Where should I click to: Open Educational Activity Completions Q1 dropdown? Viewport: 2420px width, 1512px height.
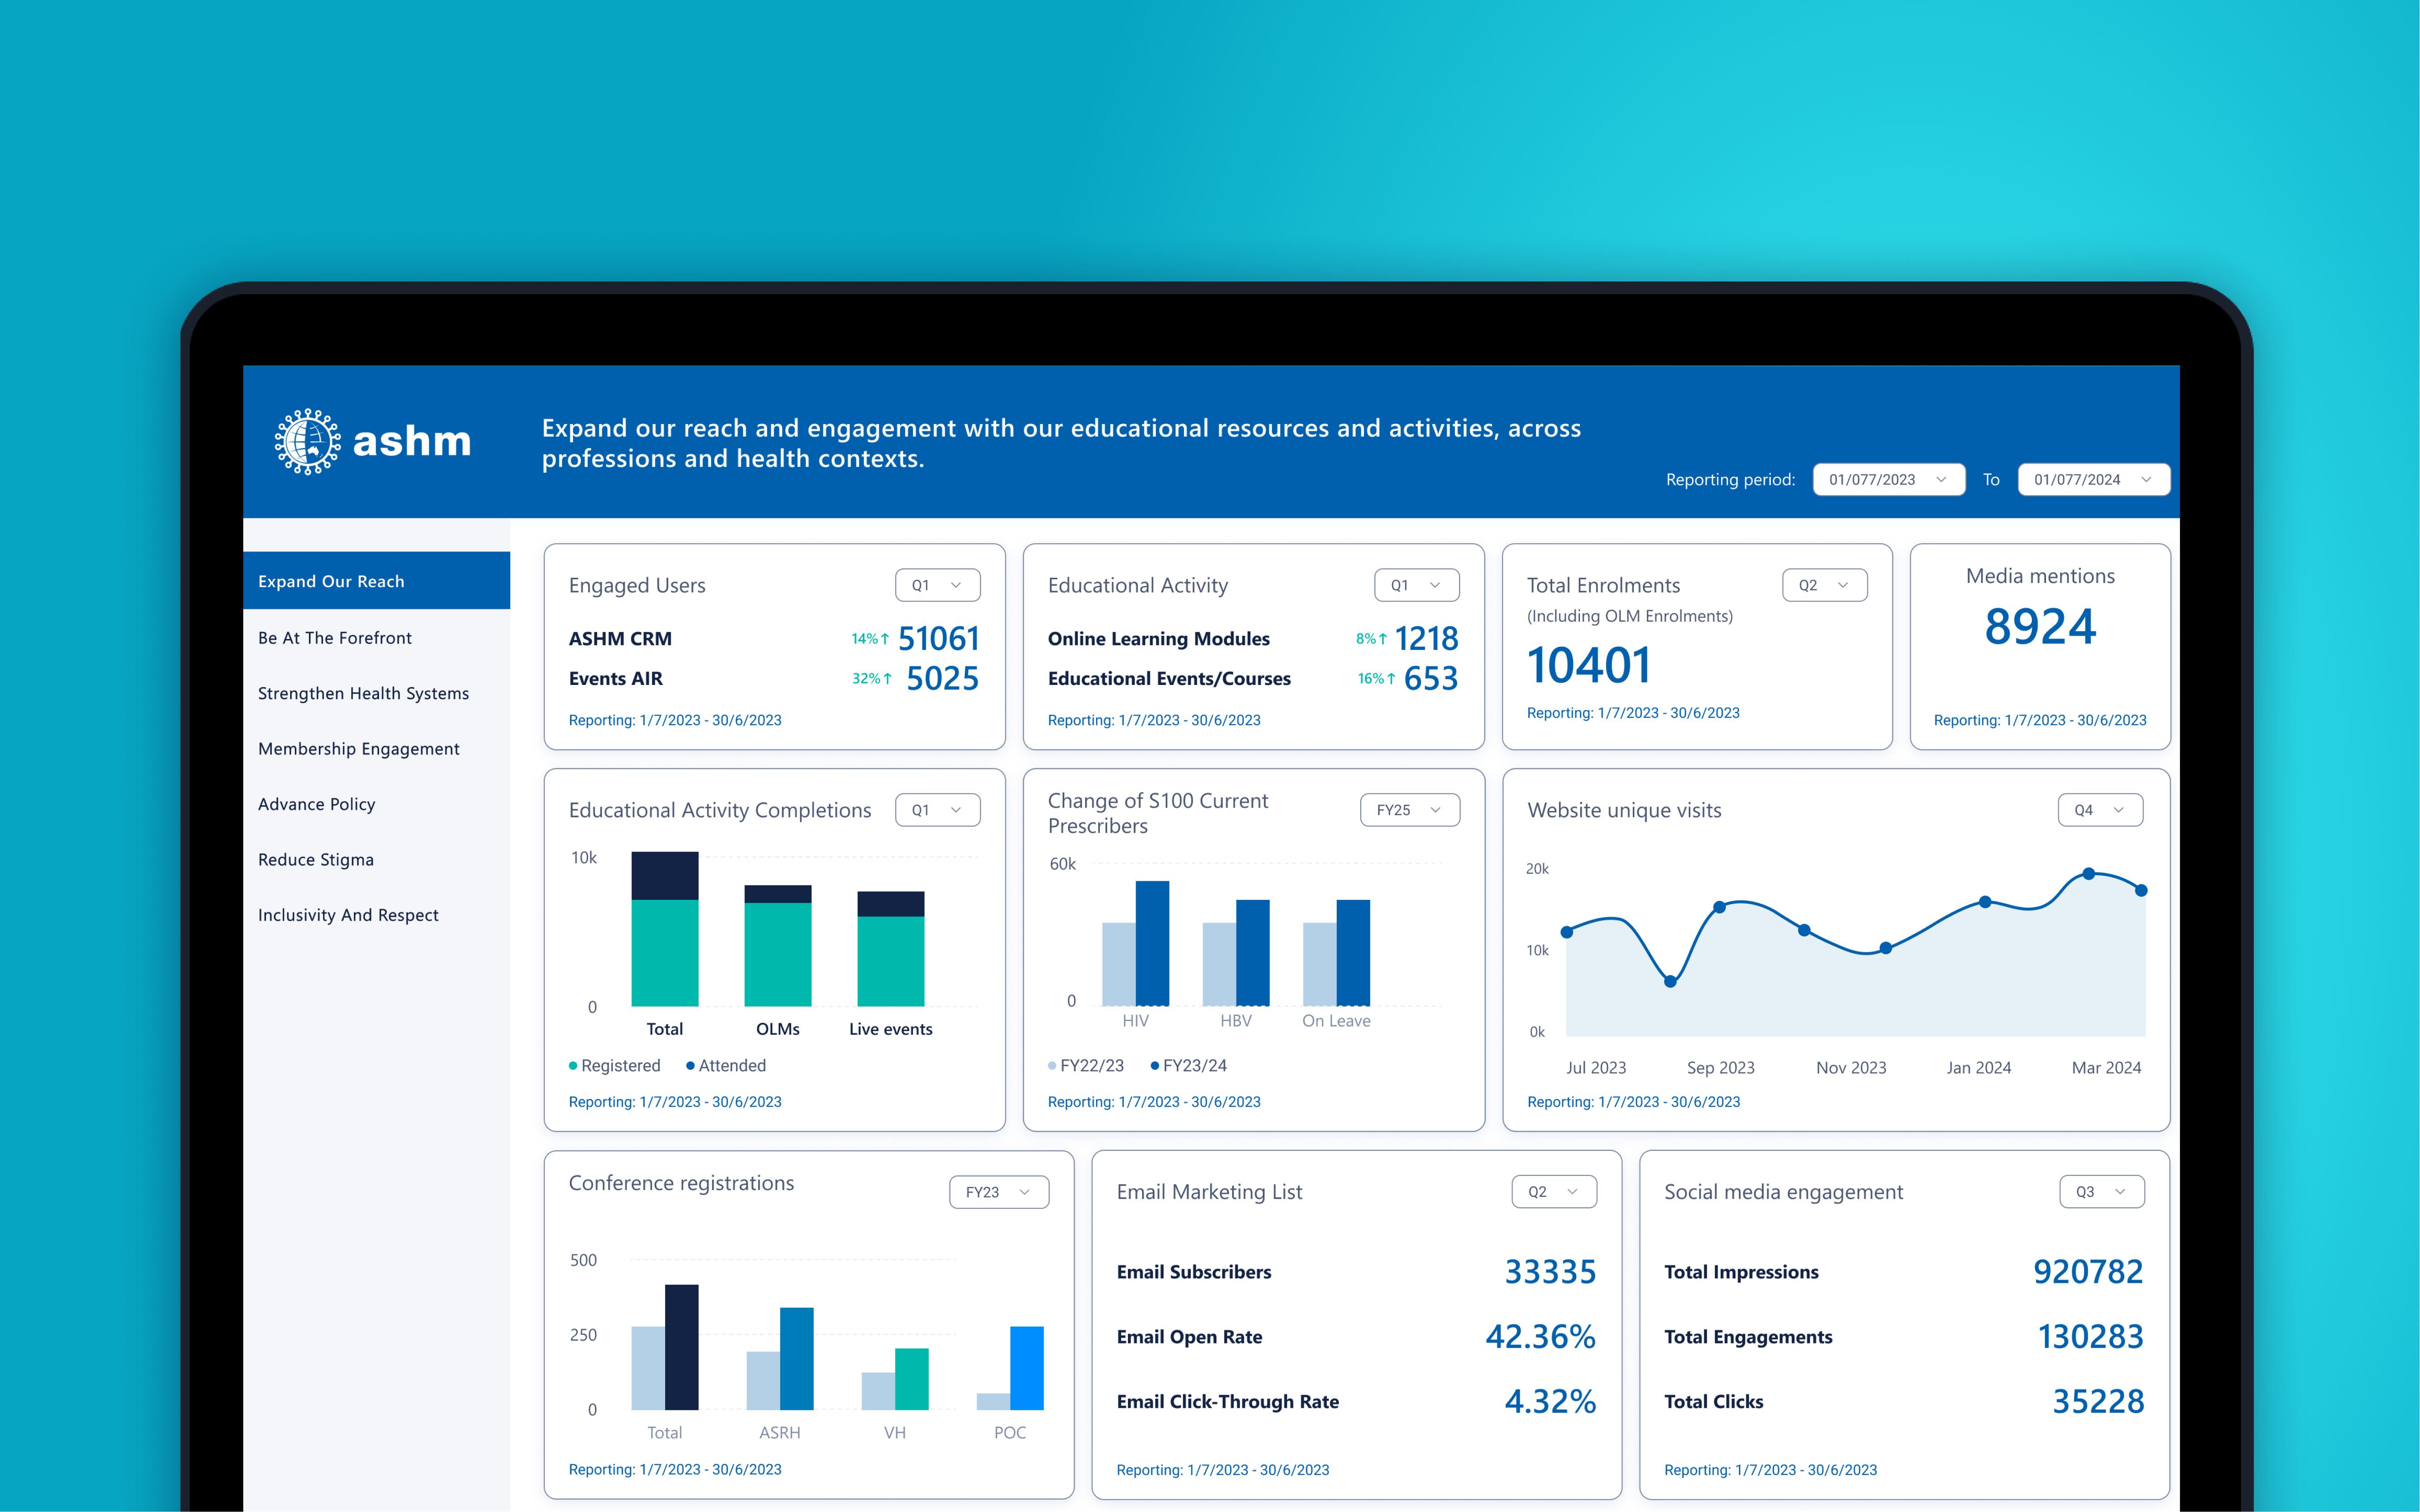click(x=937, y=810)
